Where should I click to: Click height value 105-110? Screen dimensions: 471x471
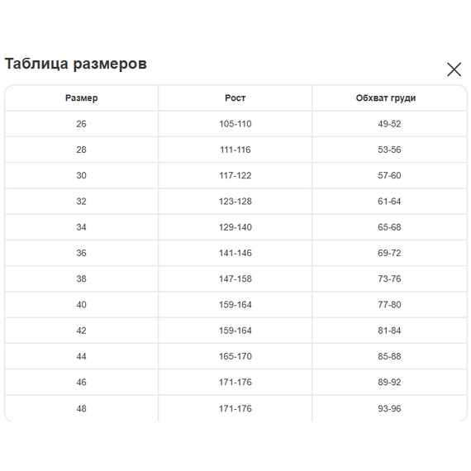[x=235, y=124]
